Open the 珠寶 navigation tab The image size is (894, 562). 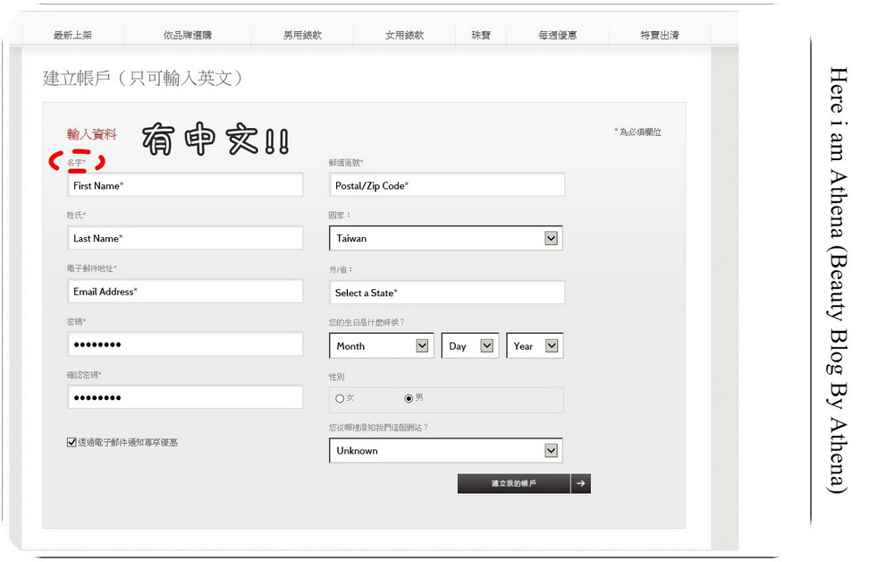pos(481,35)
